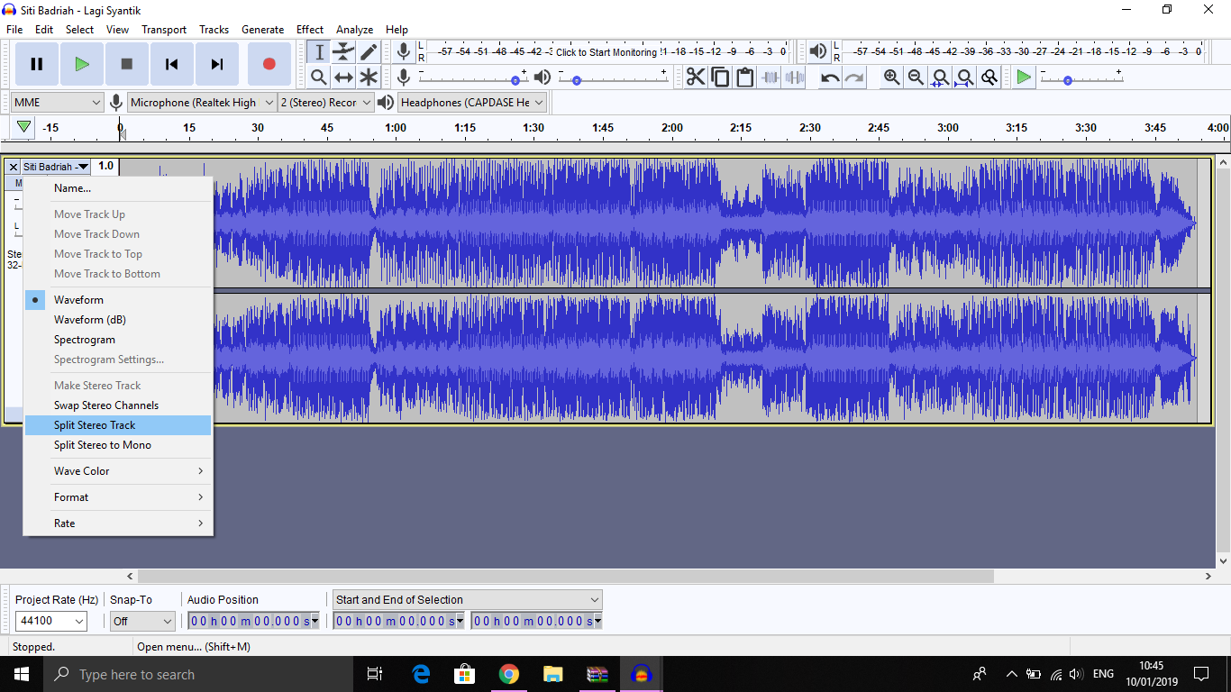Select the Draw pencil tool
1231x692 pixels.
point(369,52)
